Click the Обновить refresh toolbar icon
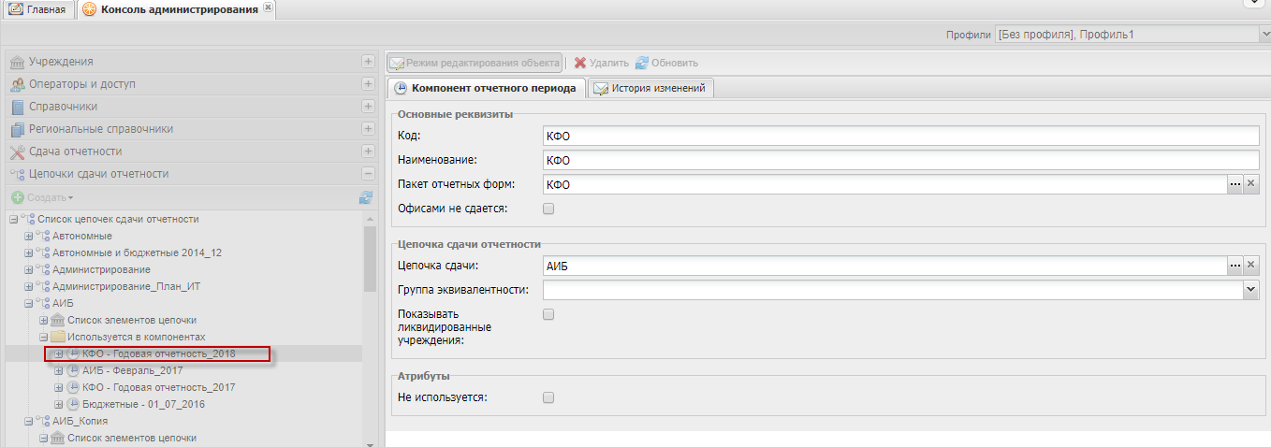The image size is (1271, 447). 642,63
